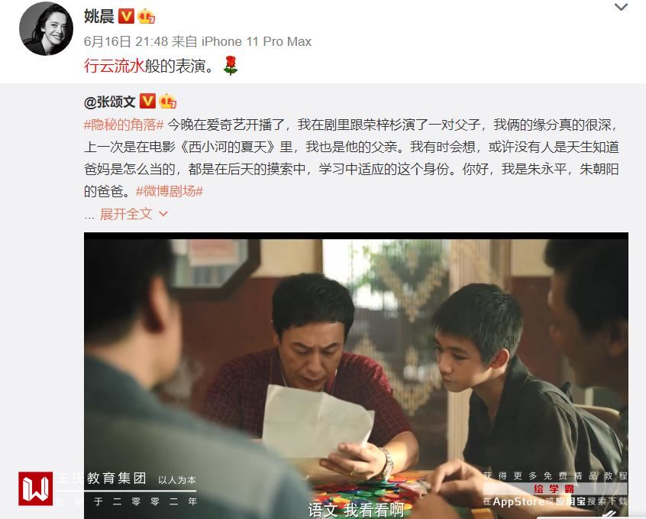
Task: Click the crown member icon beside 张颂文
Action: click(168, 101)
